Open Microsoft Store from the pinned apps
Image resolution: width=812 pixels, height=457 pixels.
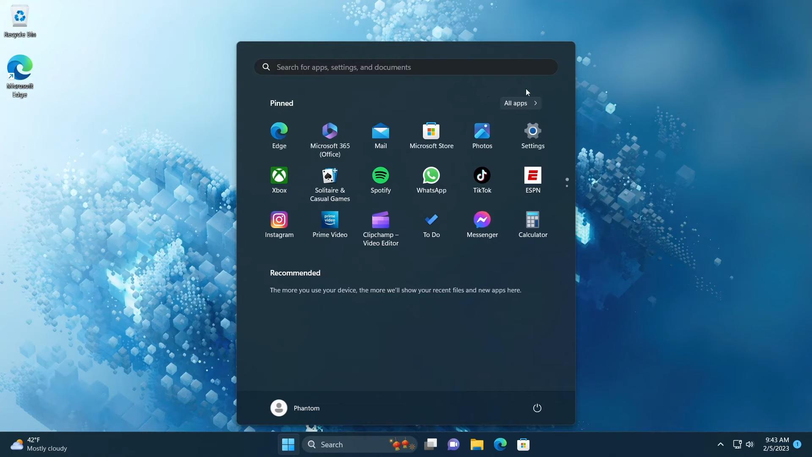point(431,136)
